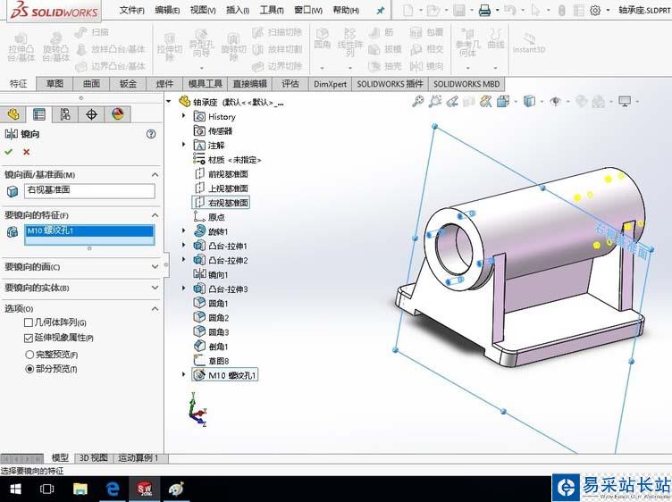The image size is (672, 502).
Task: Select 右视基准面 in the feature tree
Action: pyautogui.click(x=221, y=203)
